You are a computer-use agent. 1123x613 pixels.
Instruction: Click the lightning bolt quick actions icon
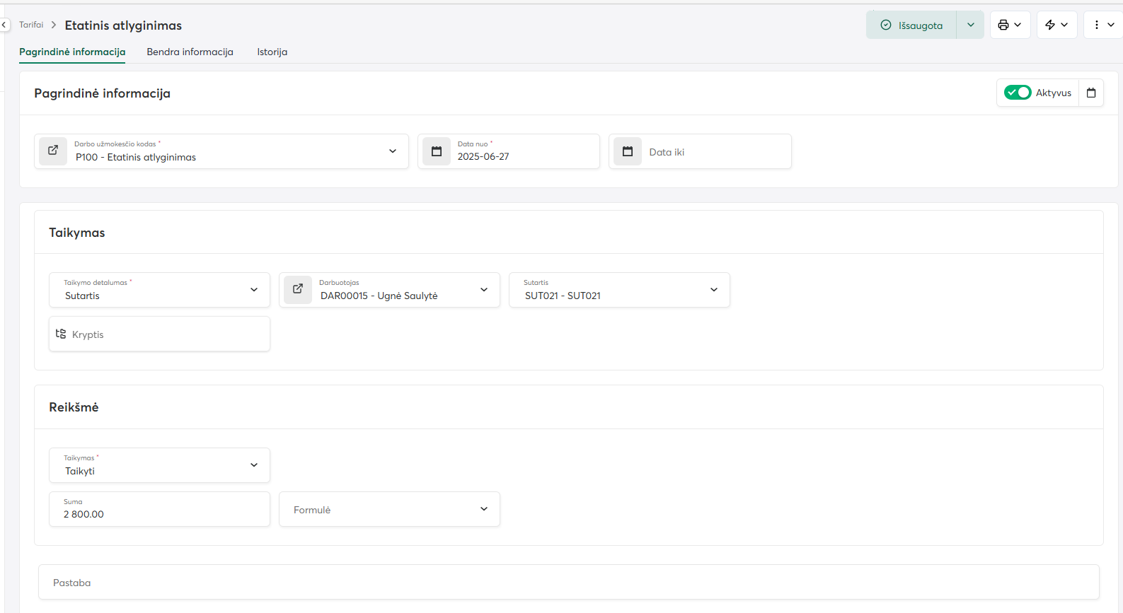[1050, 25]
